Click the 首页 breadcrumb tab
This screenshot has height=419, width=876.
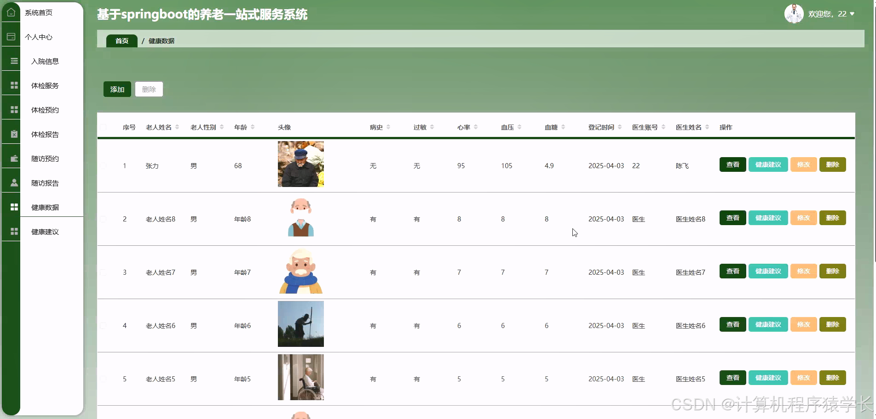[x=122, y=41]
